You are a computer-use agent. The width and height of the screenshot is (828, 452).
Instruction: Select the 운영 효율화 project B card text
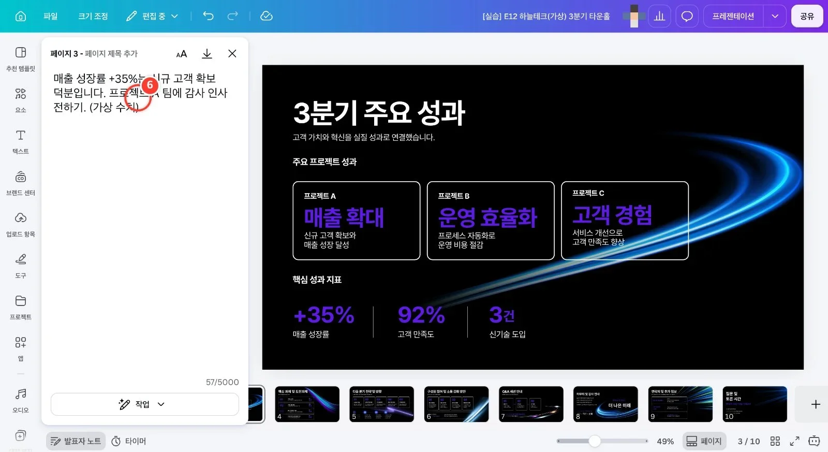point(487,218)
